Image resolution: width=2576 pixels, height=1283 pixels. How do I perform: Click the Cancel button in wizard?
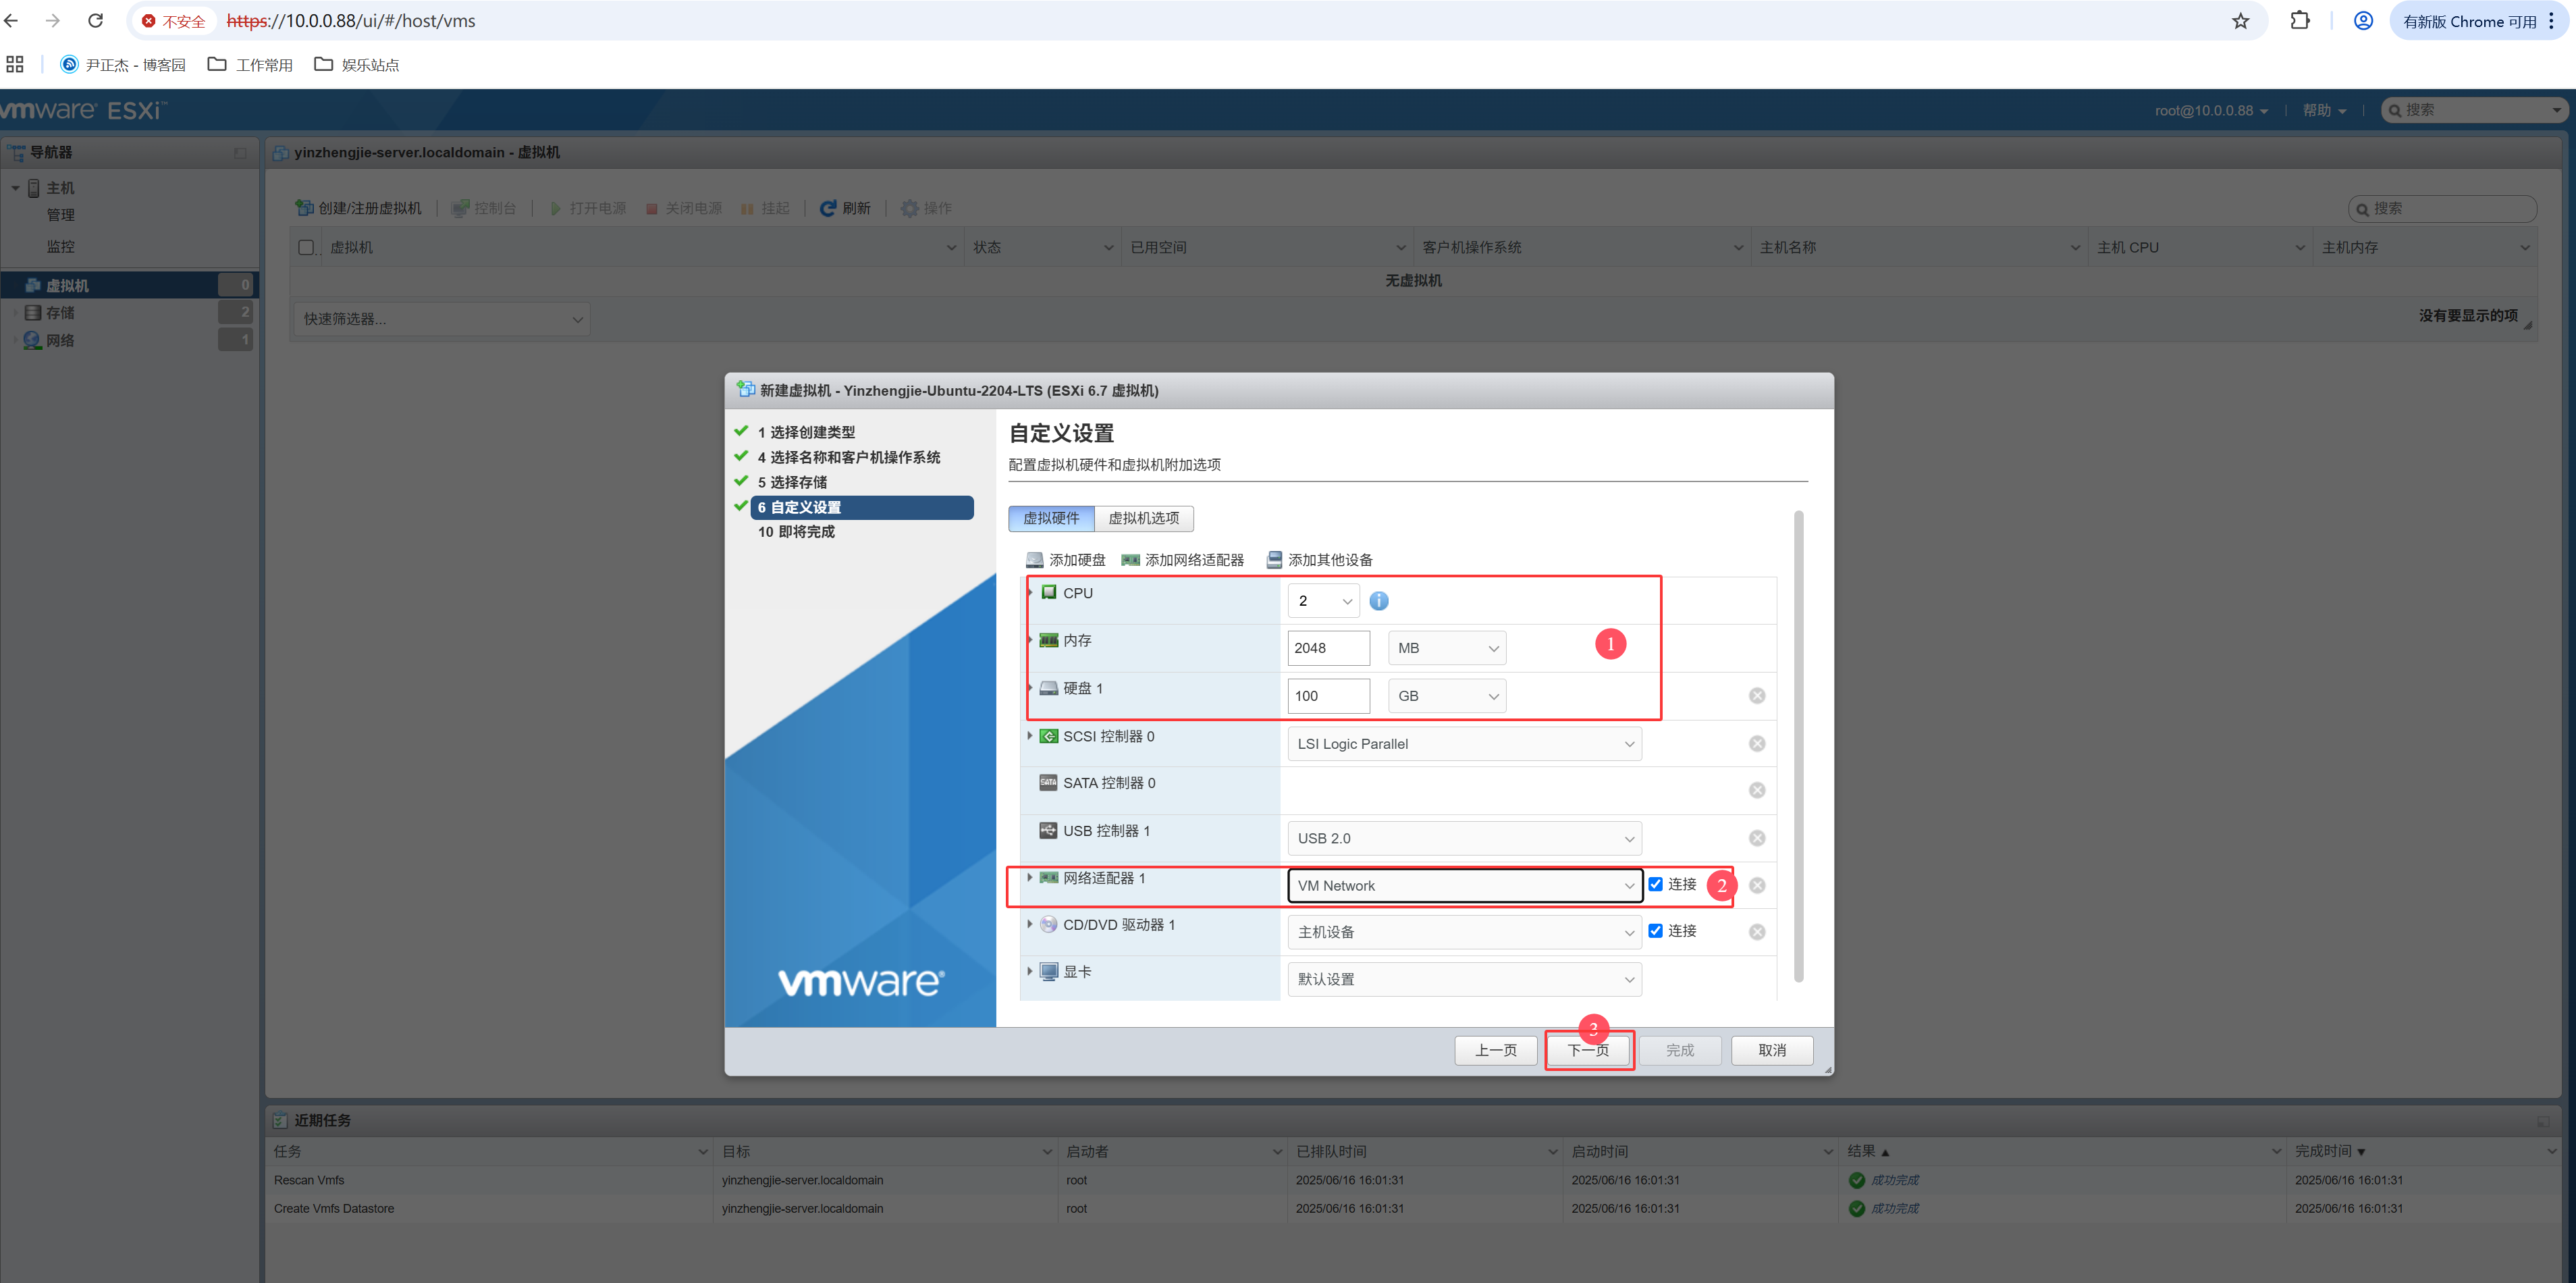coord(1771,1050)
